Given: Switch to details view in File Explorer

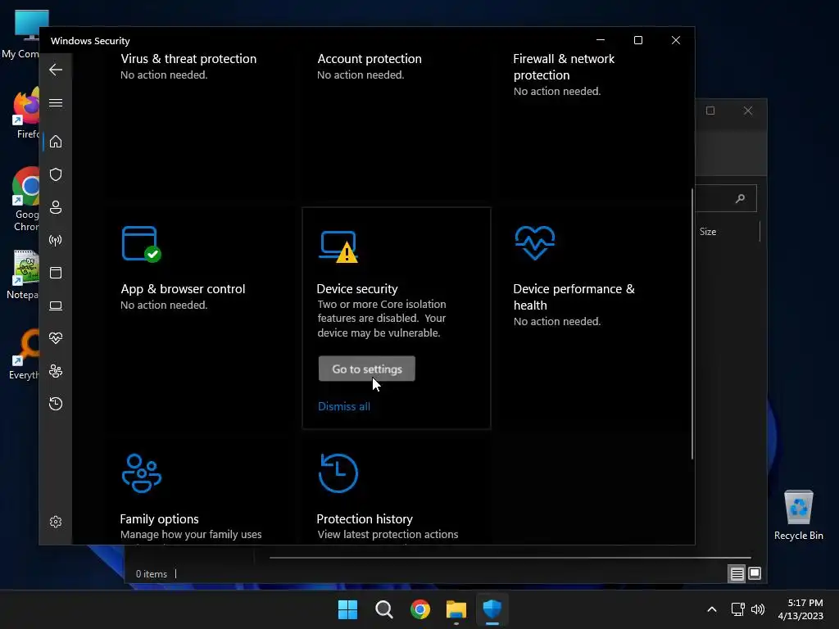Looking at the screenshot, I should pyautogui.click(x=737, y=574).
